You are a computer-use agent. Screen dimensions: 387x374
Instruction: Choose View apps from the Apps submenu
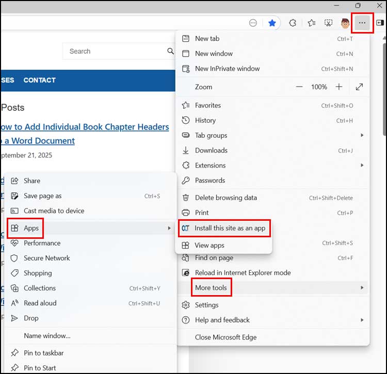224,246
